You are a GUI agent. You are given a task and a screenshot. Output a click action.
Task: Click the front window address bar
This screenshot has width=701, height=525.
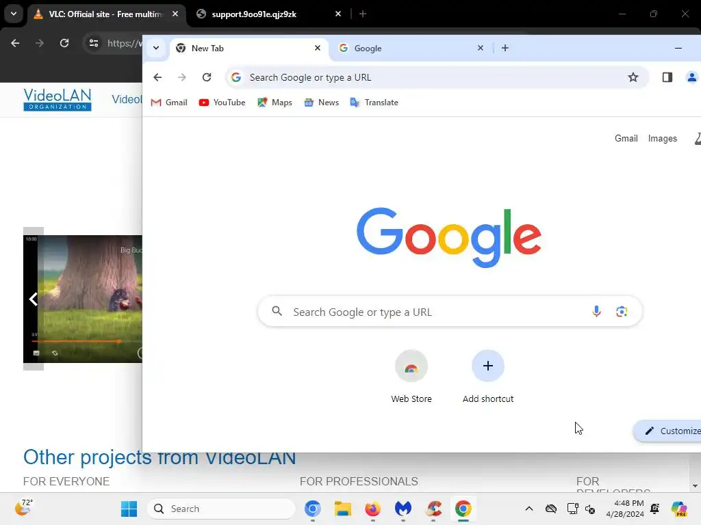click(x=436, y=77)
